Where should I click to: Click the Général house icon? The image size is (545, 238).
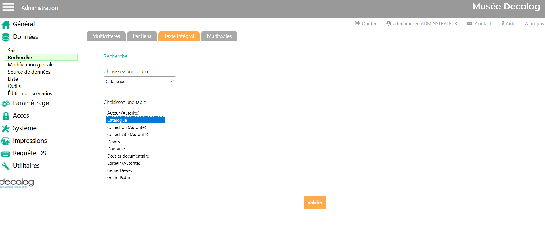click(6, 25)
